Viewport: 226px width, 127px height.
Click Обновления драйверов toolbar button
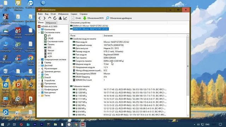(119, 18)
